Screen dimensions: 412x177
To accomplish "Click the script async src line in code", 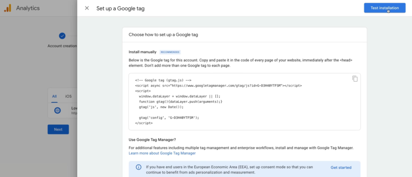I will coord(218,85).
